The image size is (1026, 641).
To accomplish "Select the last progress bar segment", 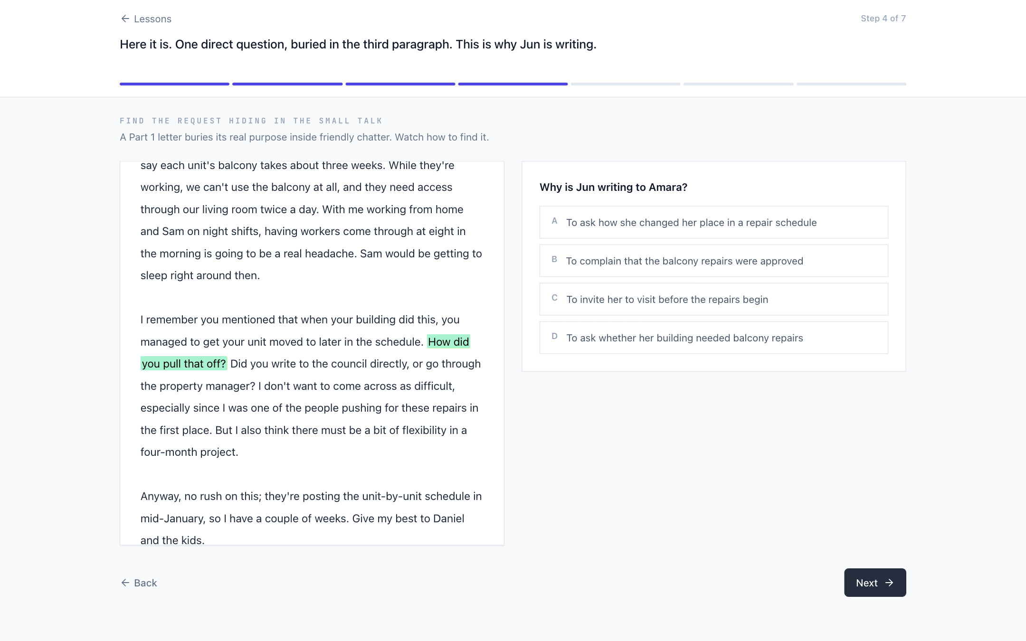I will (x=851, y=84).
